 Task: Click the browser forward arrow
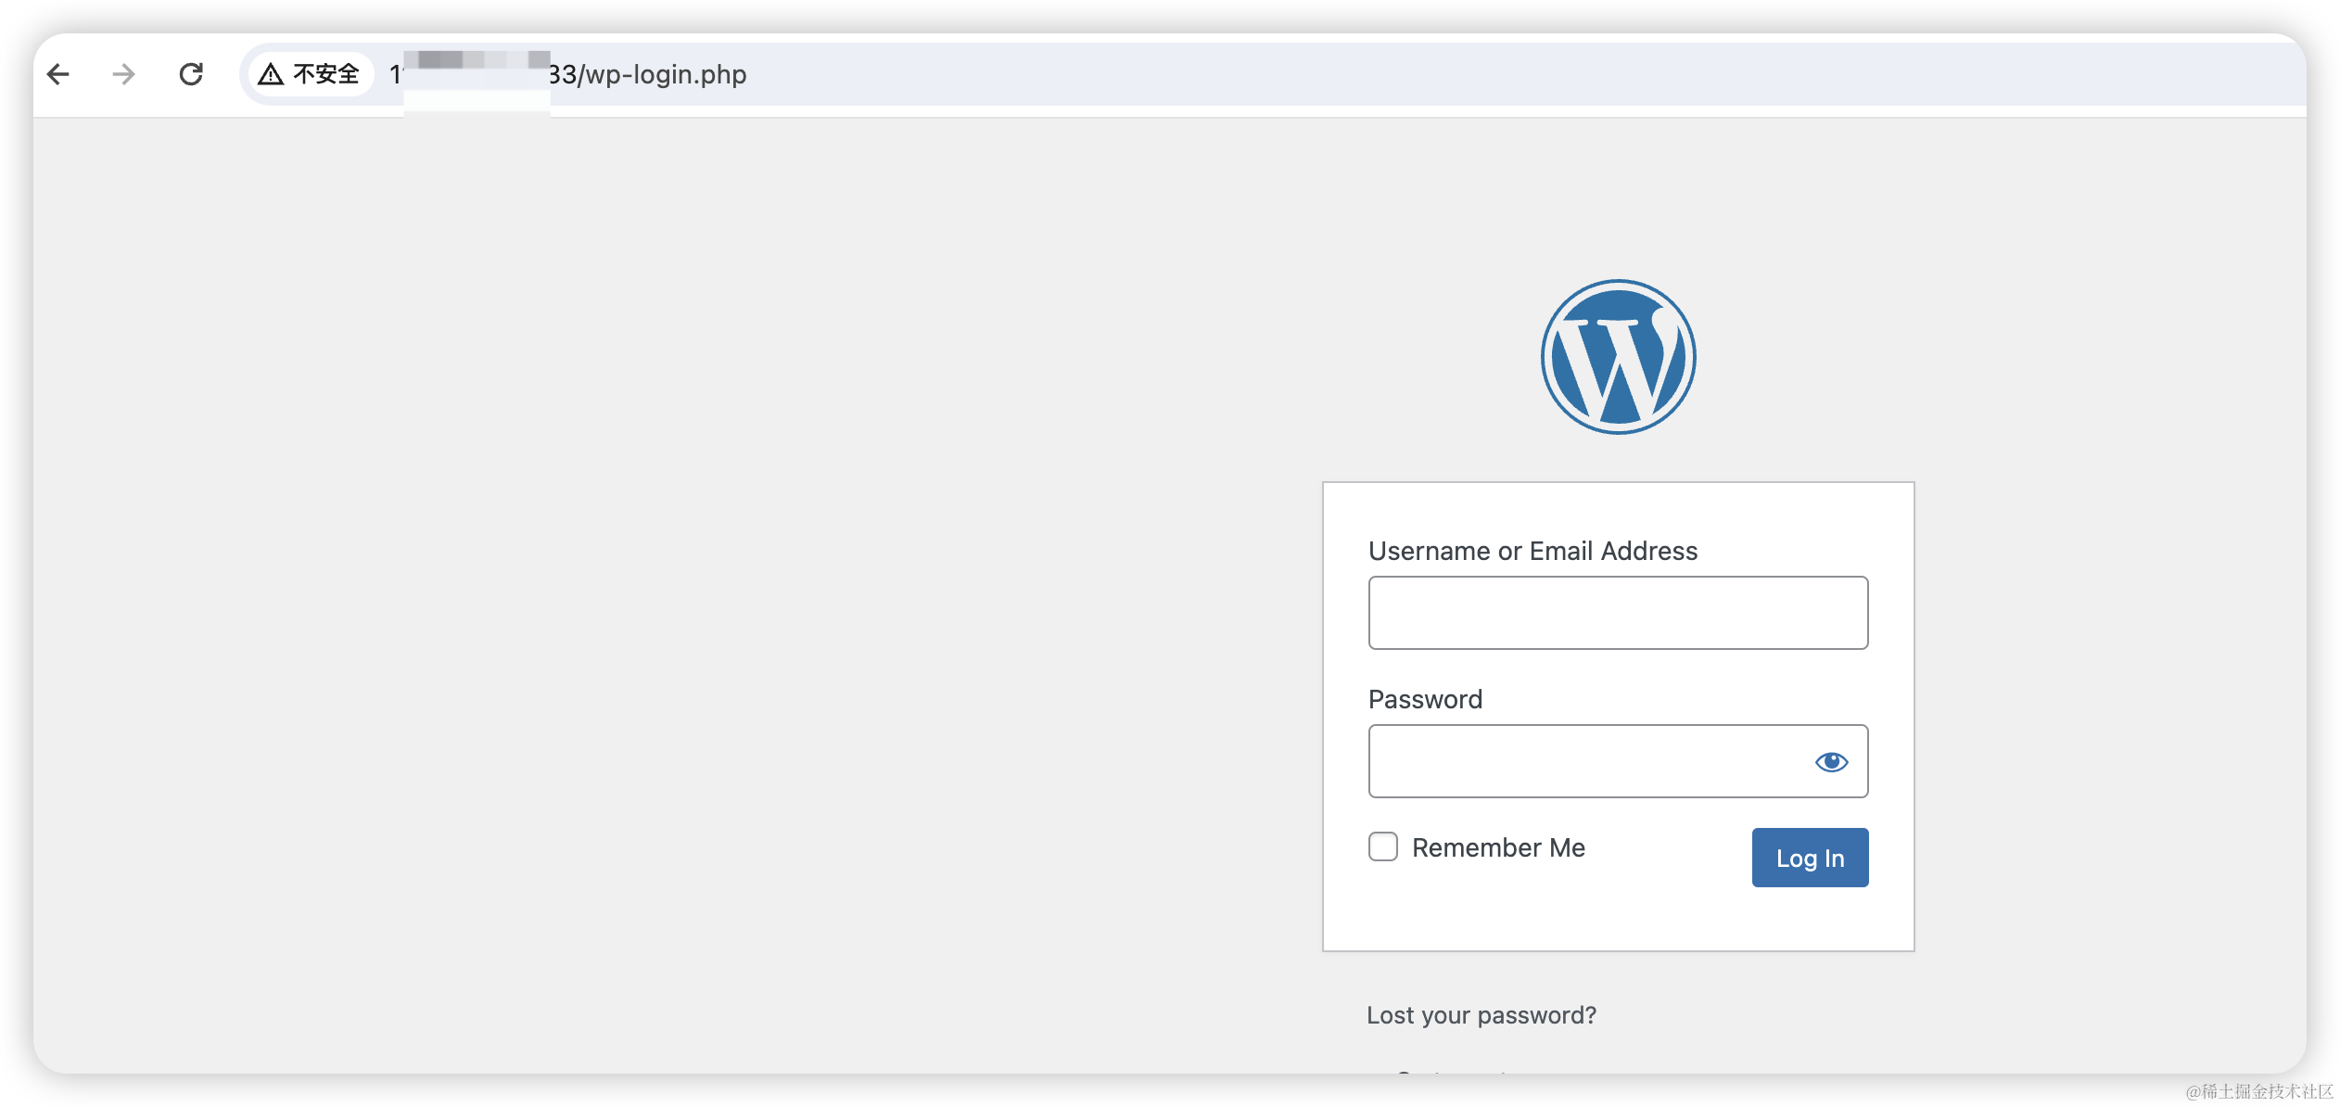123,74
